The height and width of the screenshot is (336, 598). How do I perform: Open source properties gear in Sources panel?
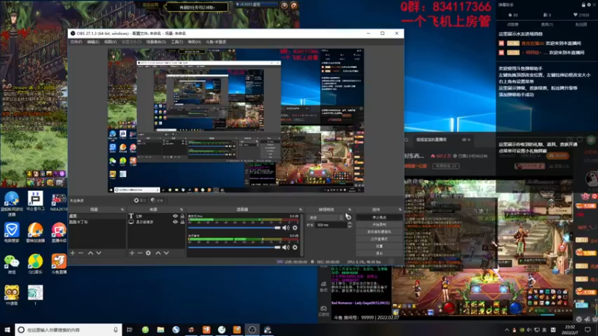tap(148, 253)
